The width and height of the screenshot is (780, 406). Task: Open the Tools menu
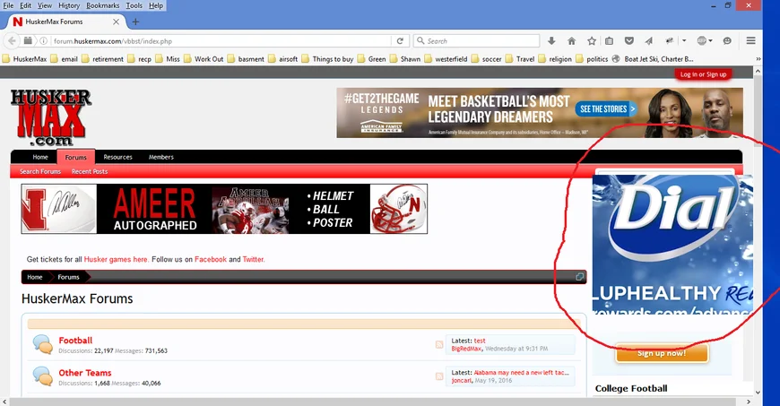[134, 5]
